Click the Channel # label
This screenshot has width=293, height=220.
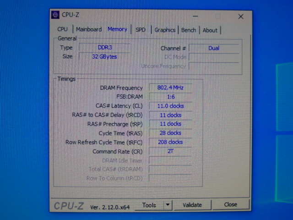click(x=173, y=49)
